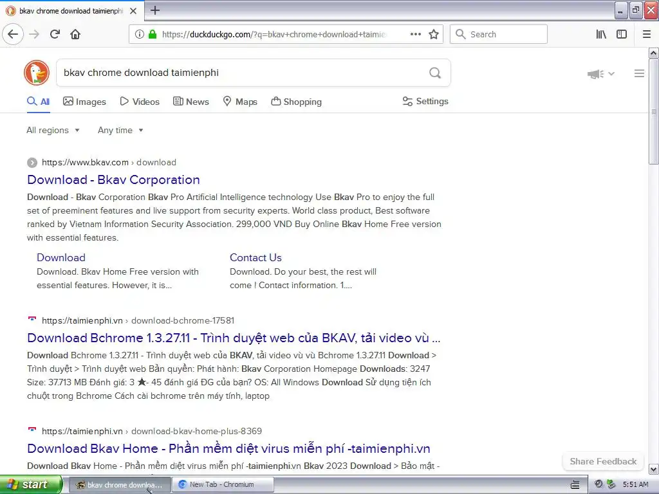
Task: Open the browser home page
Action: [75, 34]
